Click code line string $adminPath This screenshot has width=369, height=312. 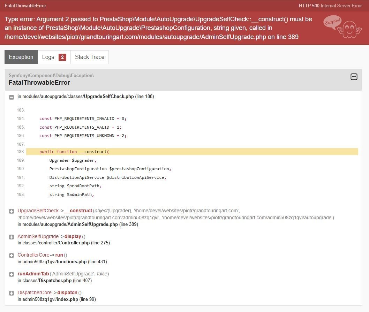(x=71, y=195)
